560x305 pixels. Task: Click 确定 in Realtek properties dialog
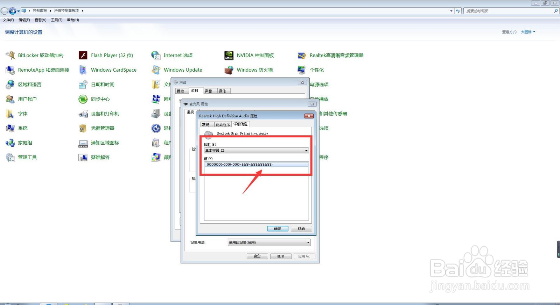point(278,228)
